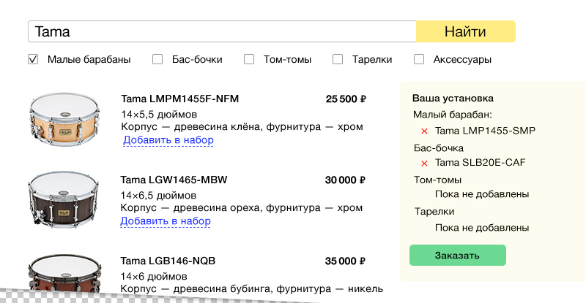Enable the Бас-бочки checkbox
Image resolution: width=586 pixels, height=303 pixels.
pyautogui.click(x=157, y=59)
